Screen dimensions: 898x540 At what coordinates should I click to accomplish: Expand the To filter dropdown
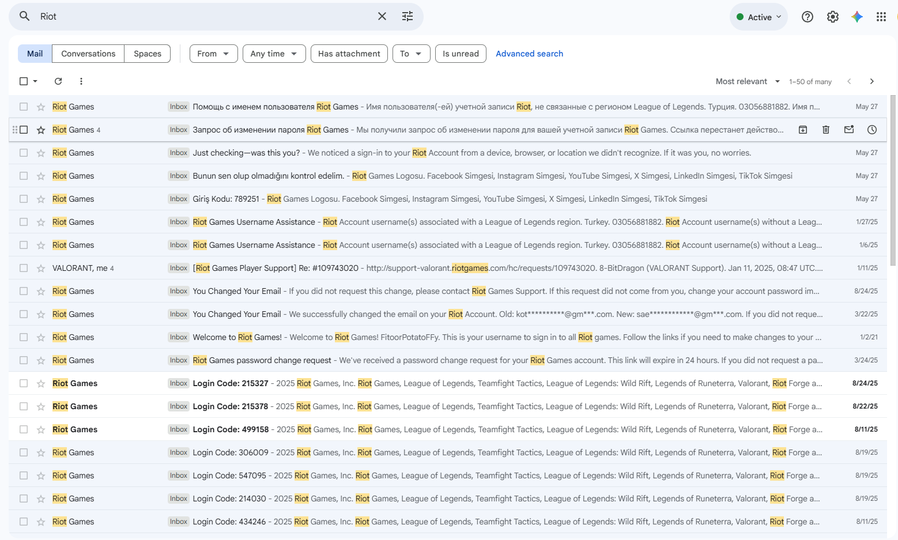411,54
